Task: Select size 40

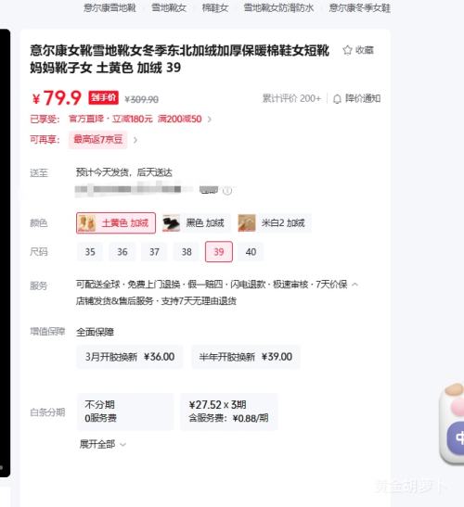Action: tap(251, 252)
